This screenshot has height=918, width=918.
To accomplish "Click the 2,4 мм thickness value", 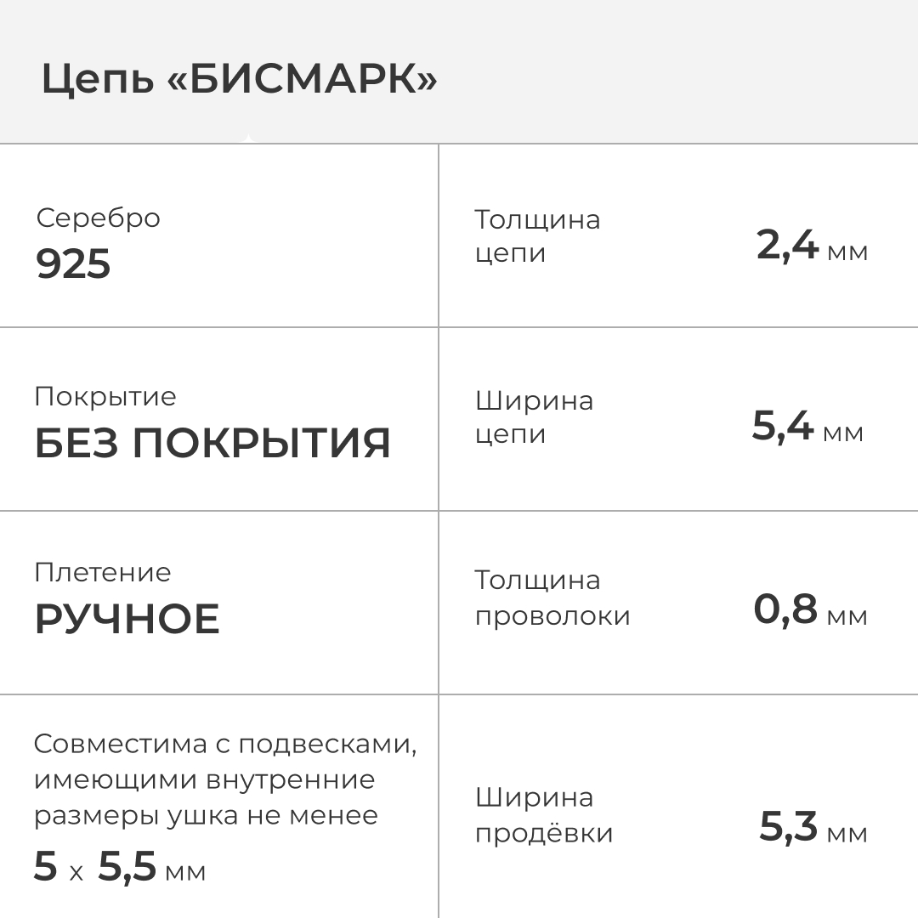I will click(812, 247).
